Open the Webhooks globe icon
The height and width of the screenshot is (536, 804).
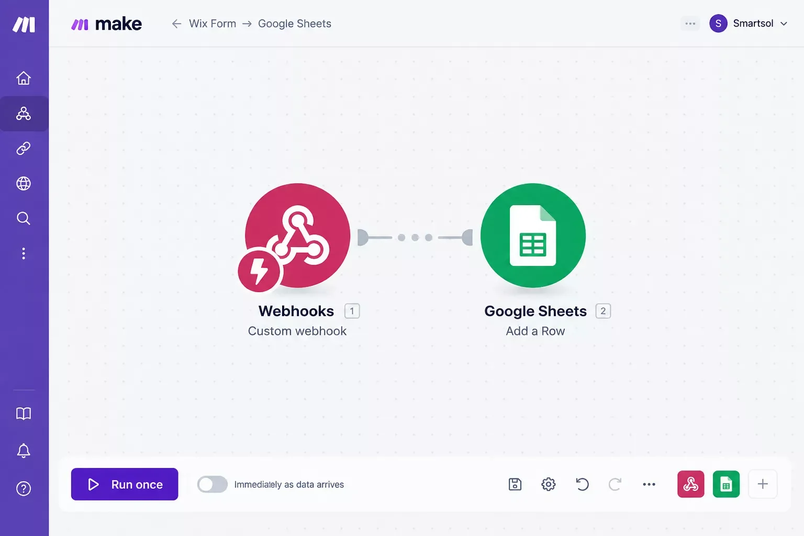tap(24, 184)
